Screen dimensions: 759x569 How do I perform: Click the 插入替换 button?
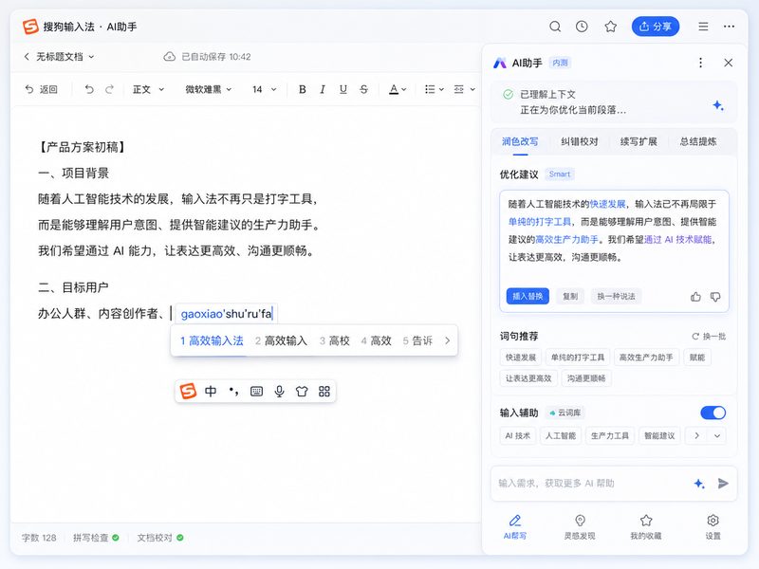pos(528,296)
